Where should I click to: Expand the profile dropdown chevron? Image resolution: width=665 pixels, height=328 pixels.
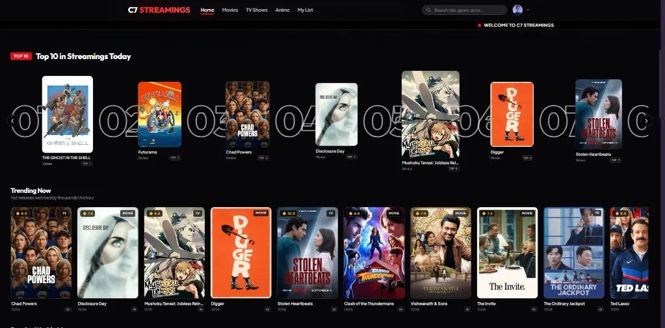(x=528, y=10)
